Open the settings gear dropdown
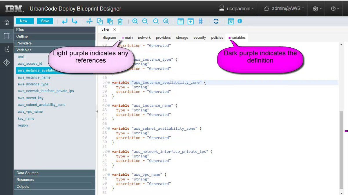This screenshot has height=195, width=348. [317, 9]
